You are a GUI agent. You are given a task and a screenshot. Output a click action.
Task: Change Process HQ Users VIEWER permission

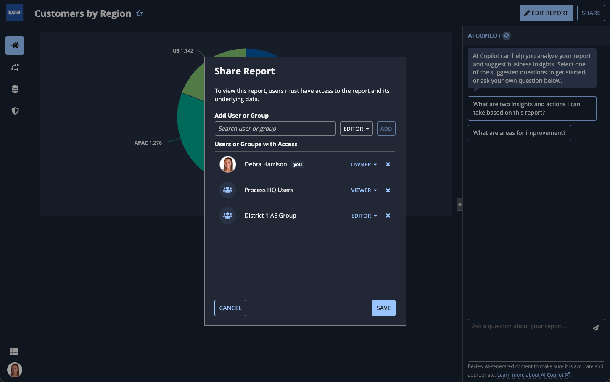(364, 190)
